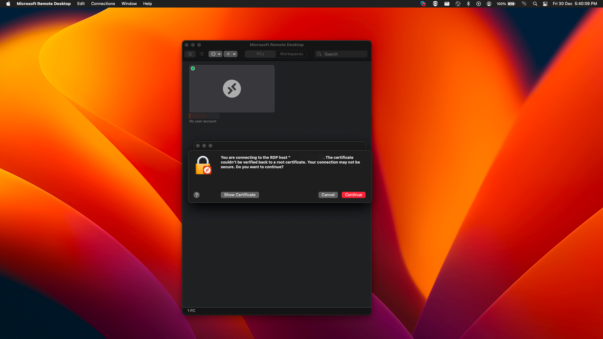Select the saved PC thumbnail

click(x=232, y=89)
